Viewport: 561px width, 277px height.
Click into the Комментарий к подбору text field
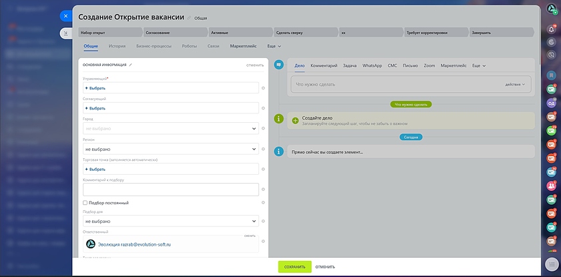tap(170, 190)
